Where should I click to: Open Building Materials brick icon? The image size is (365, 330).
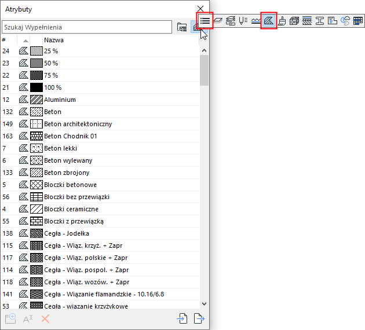[x=294, y=21]
